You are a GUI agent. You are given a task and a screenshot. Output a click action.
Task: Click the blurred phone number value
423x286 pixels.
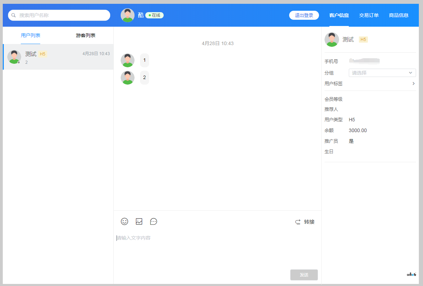[364, 61]
